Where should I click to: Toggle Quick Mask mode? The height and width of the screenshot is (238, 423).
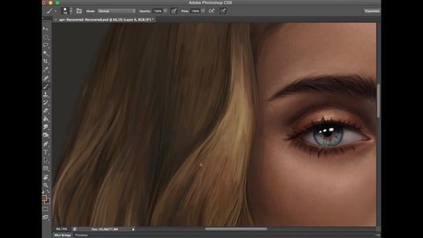[x=46, y=209]
